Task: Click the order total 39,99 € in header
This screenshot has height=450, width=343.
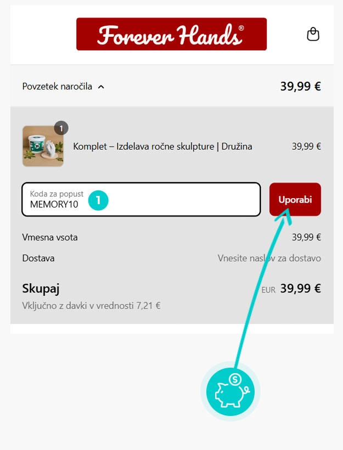Action: pyautogui.click(x=300, y=86)
